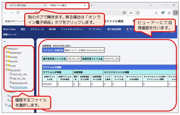Open the REGISTER.XML file link
This screenshot has height=115, width=180.
[20, 88]
